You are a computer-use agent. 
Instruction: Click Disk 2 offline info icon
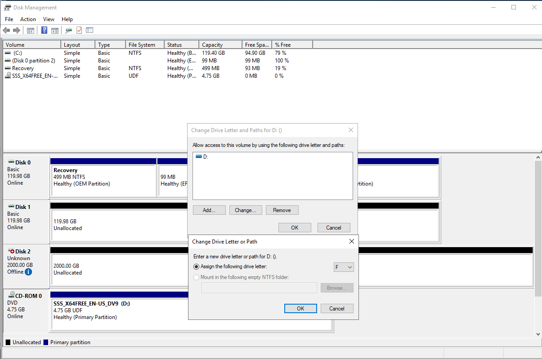28,272
